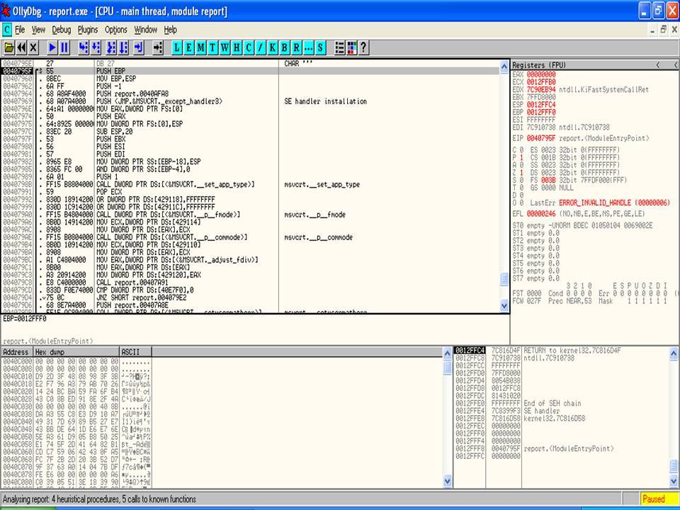The height and width of the screenshot is (510, 680).
Task: Open the File menu
Action: click(x=20, y=30)
